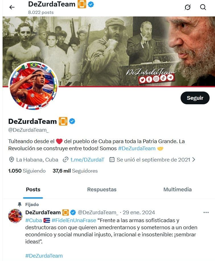Select the Posts tab

click(33, 189)
